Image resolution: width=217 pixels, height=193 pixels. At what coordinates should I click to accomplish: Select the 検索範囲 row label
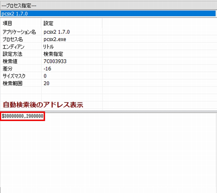[x=13, y=83]
